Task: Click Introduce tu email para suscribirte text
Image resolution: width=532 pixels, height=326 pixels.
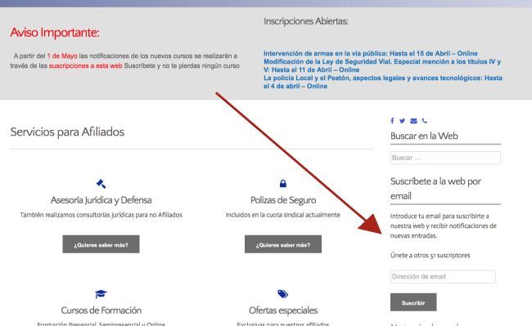Action: tap(443, 226)
